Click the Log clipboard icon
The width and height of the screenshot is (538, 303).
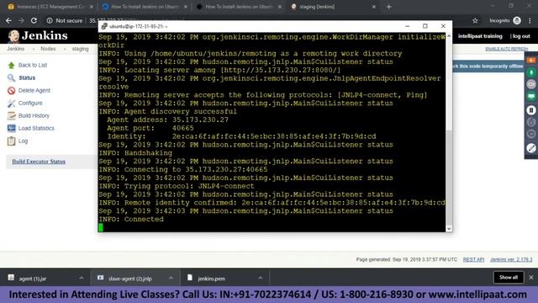pyautogui.click(x=11, y=141)
